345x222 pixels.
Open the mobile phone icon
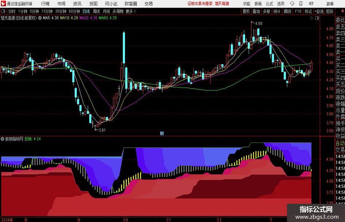coord(301,4)
